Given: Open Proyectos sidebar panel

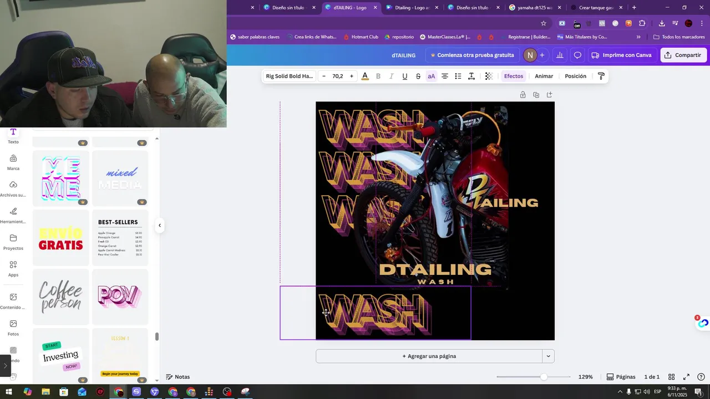Looking at the screenshot, I should [x=13, y=242].
